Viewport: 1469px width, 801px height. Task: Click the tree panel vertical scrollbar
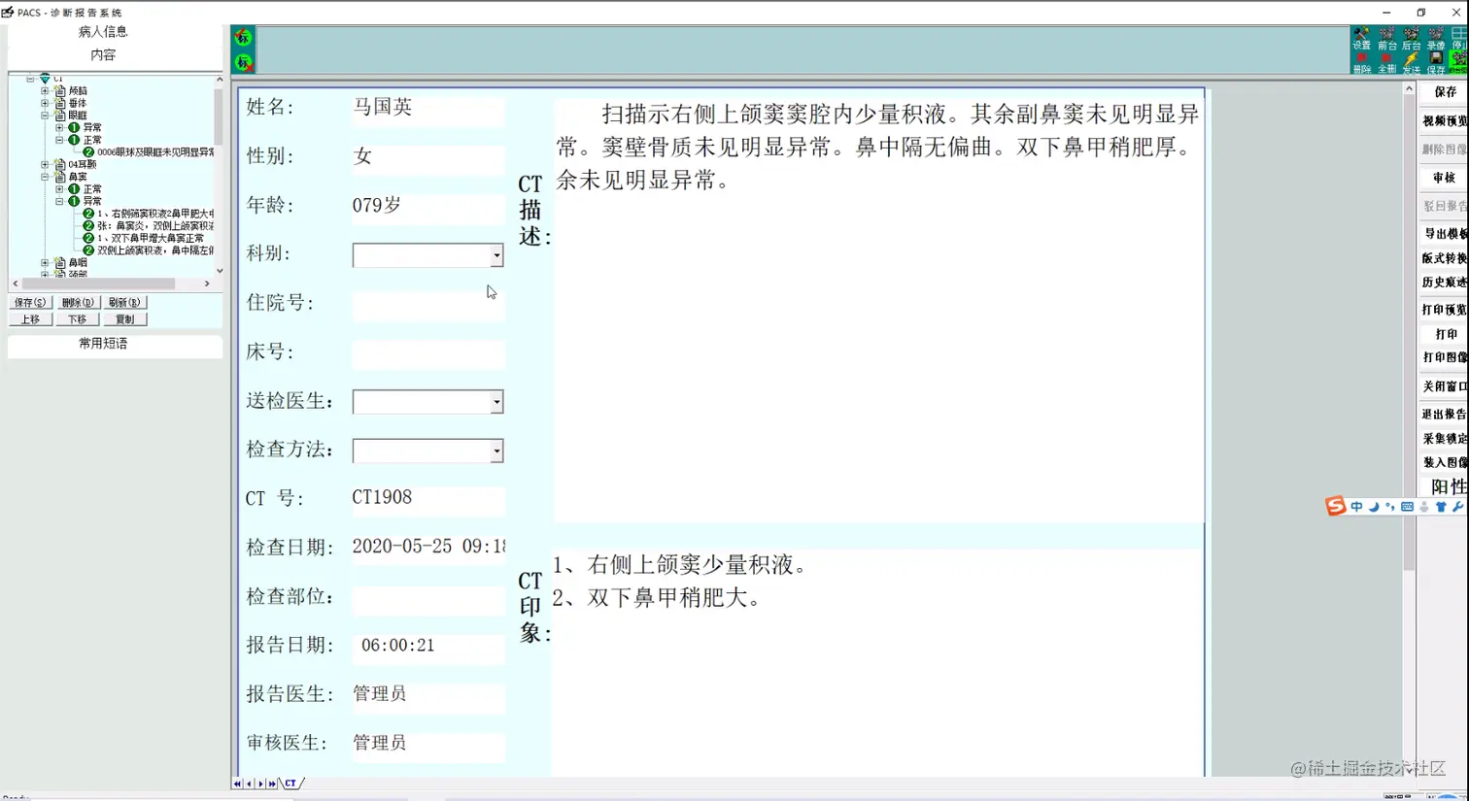click(x=219, y=175)
